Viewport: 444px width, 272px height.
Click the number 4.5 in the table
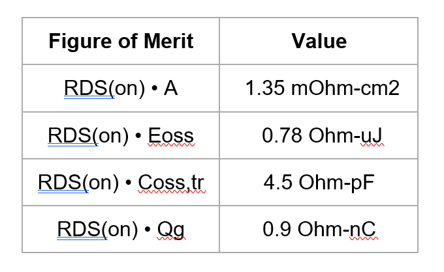[278, 182]
